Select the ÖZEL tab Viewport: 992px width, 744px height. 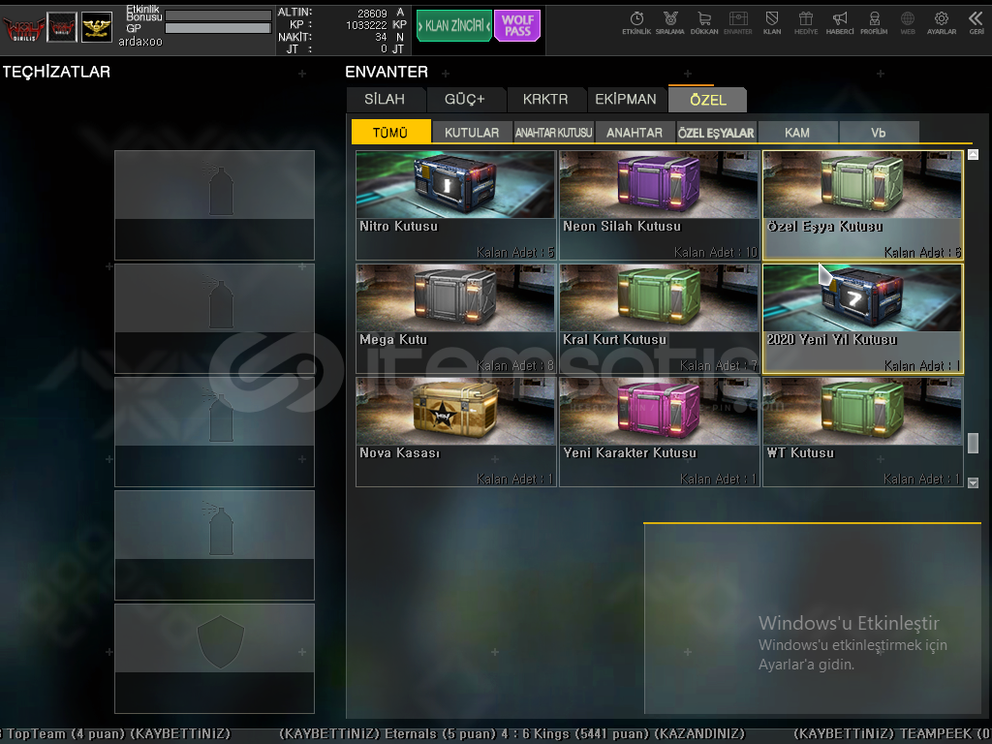708,100
